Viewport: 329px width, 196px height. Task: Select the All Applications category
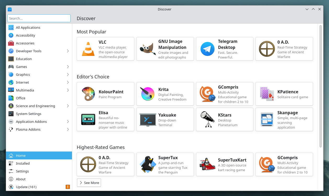pos(39,27)
